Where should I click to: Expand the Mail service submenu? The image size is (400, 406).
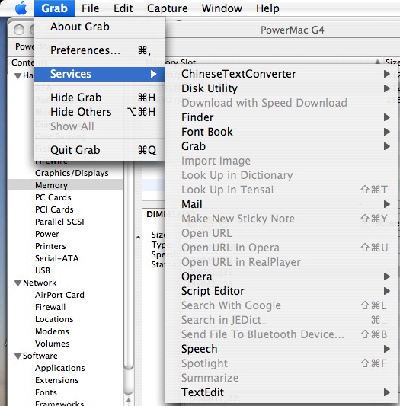pyautogui.click(x=282, y=204)
